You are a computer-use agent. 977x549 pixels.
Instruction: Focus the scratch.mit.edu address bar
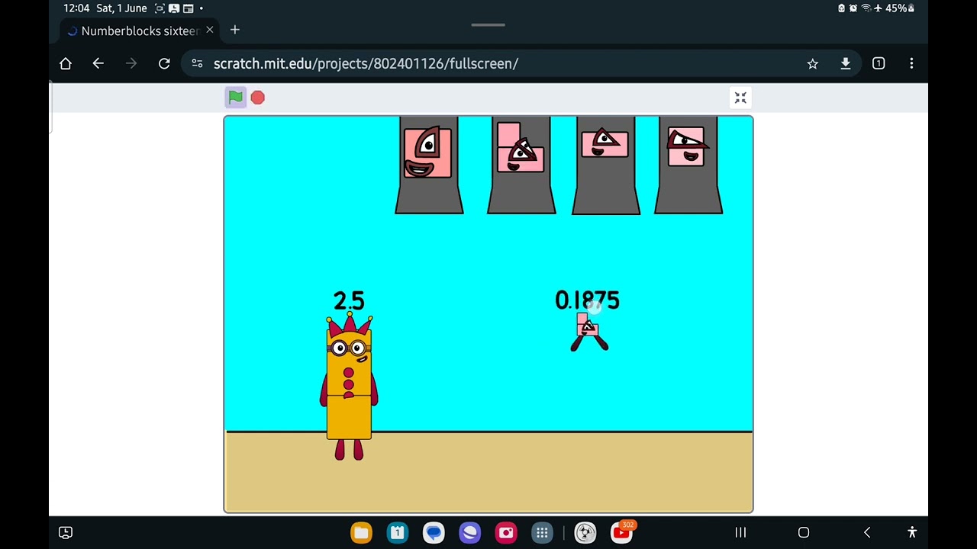coord(488,64)
